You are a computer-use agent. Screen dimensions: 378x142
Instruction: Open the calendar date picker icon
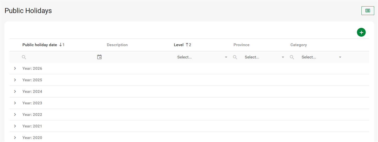99,57
